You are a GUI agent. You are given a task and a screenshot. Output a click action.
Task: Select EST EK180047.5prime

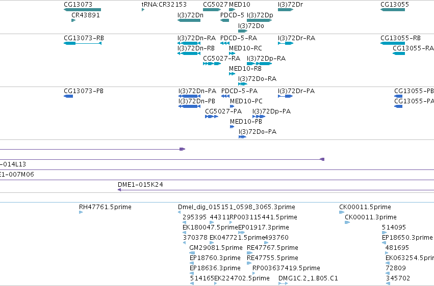[184, 233]
